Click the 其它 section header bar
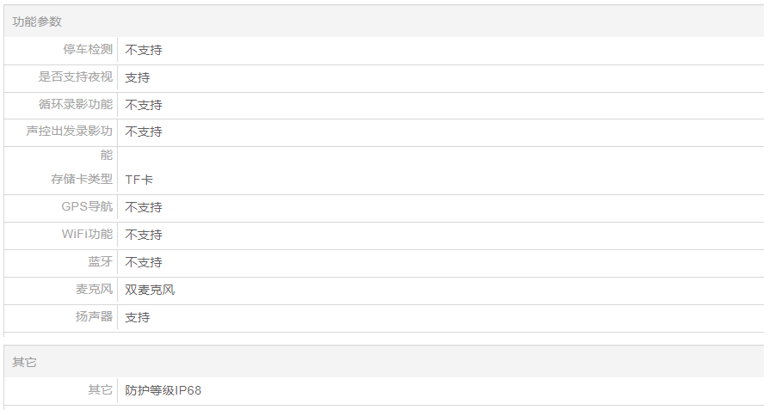769x410 pixels. [24, 363]
